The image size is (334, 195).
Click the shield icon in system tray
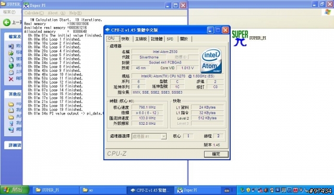click(x=248, y=190)
